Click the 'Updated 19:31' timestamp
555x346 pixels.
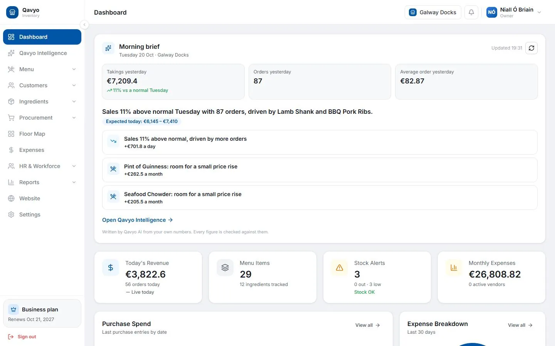tap(506, 48)
